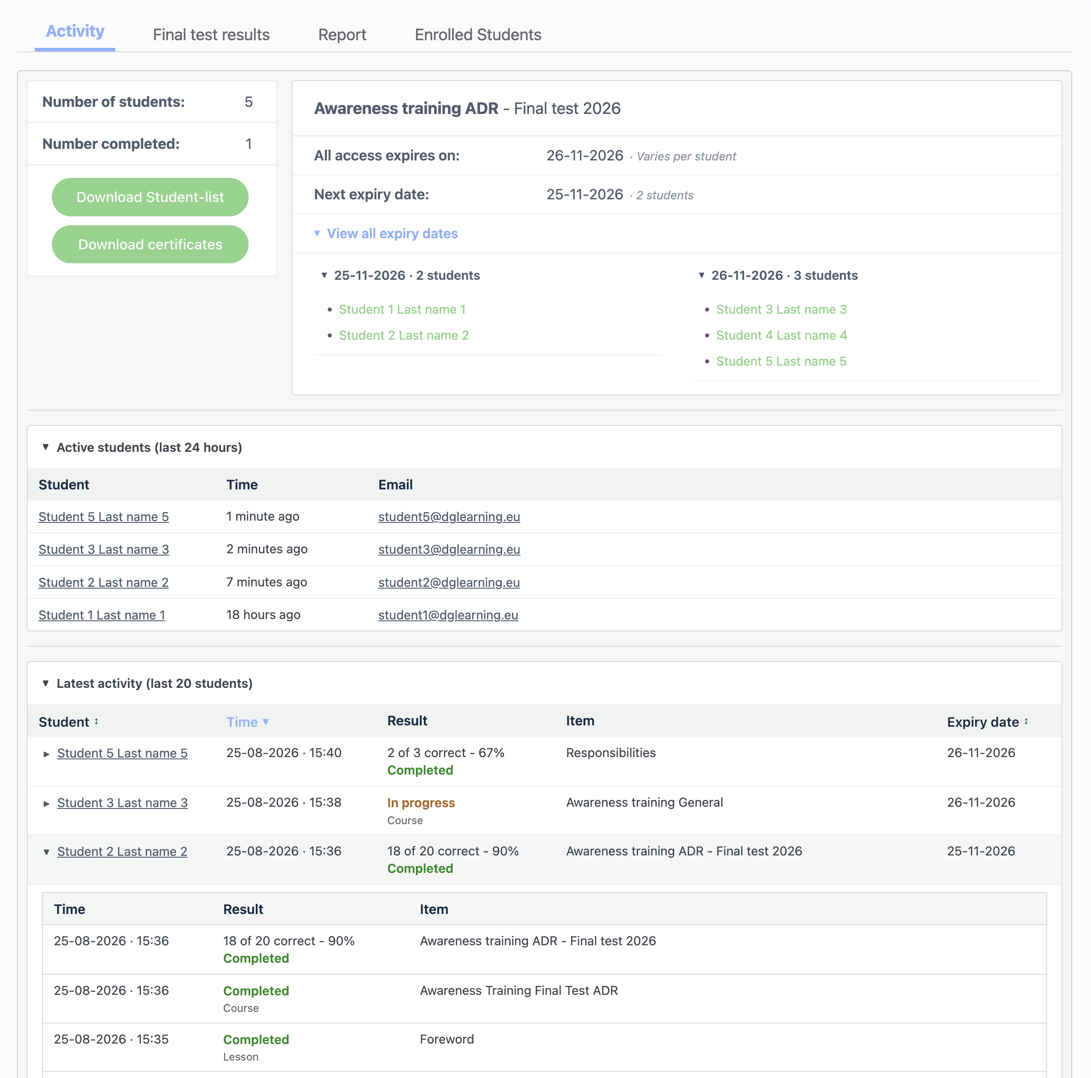Screen dimensions: 1091x1078
Task: Email student1@dglearning.eu
Action: tap(448, 615)
